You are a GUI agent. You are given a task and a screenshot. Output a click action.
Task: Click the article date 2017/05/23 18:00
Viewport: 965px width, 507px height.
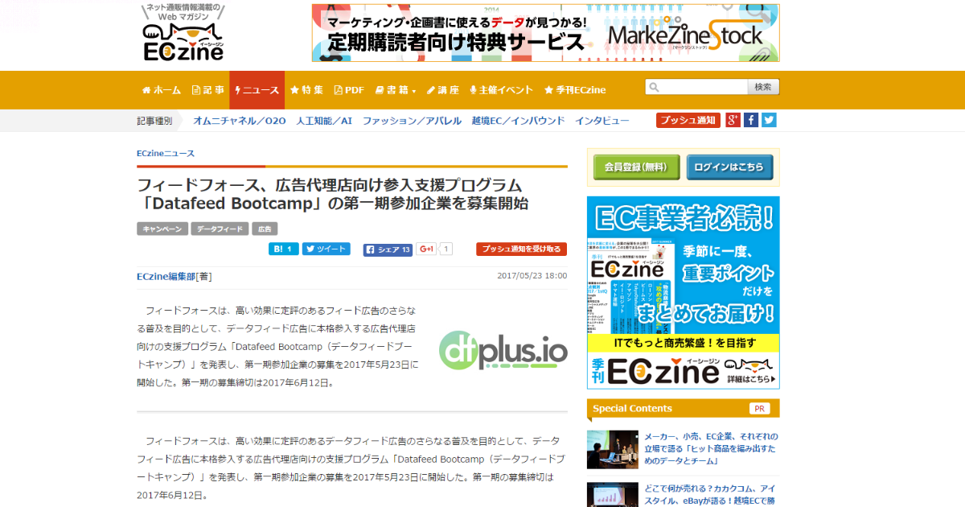(532, 276)
